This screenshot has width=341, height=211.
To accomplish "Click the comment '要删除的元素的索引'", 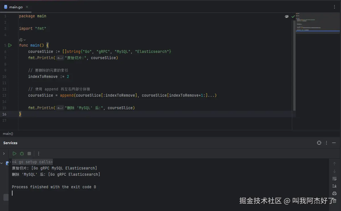I will point(48,70).
